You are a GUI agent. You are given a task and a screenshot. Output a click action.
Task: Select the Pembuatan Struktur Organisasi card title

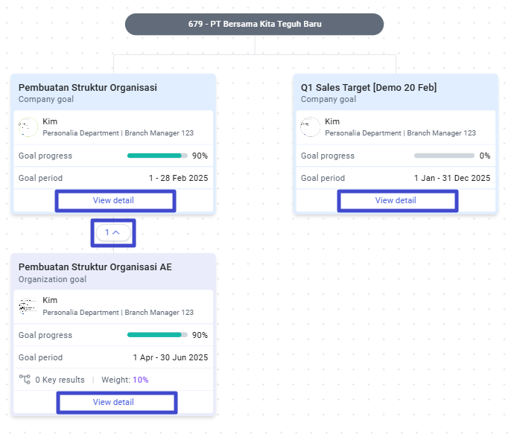88,88
